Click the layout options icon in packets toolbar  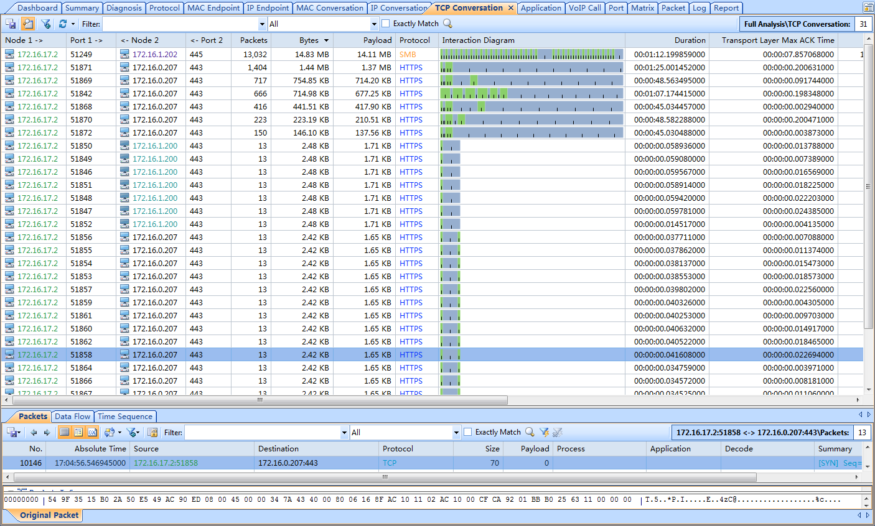110,432
